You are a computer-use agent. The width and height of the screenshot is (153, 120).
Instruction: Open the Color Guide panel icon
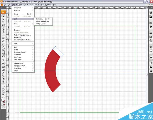pos(151,16)
